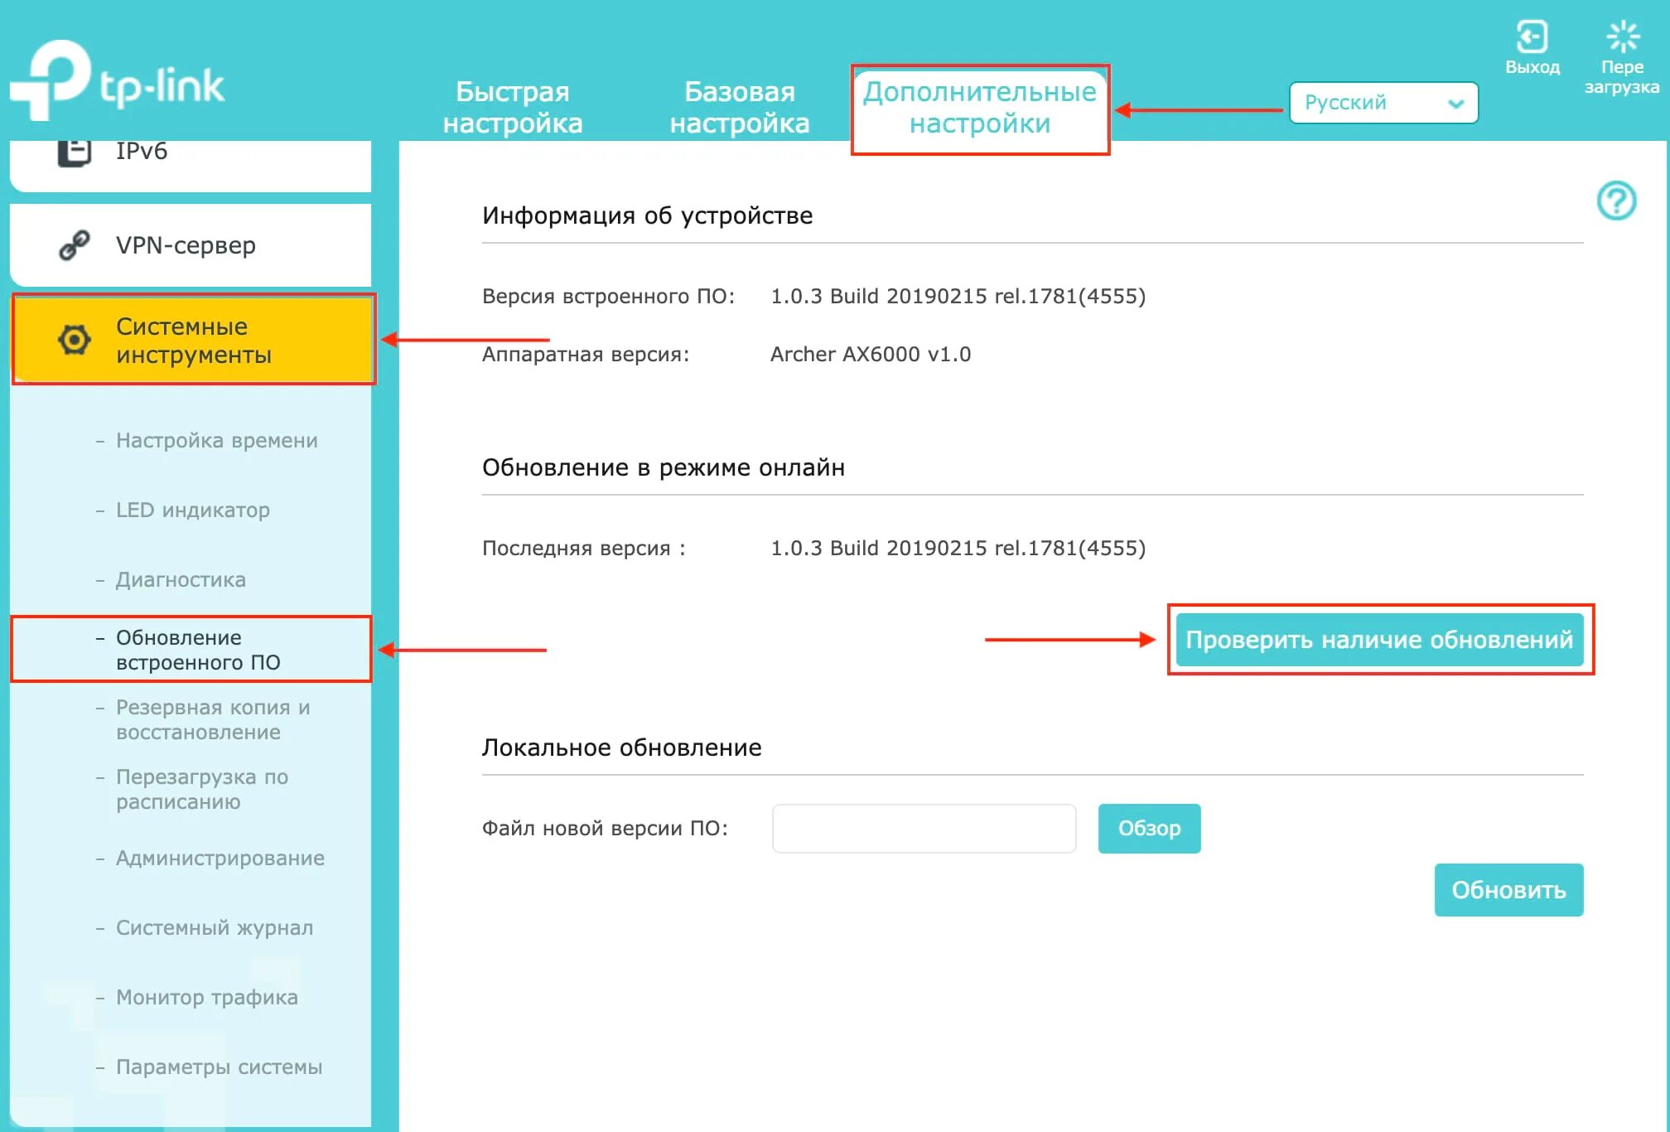Click firmware version text 1.0.3 Build under Информация
The width and height of the screenshot is (1670, 1132).
[x=958, y=297]
